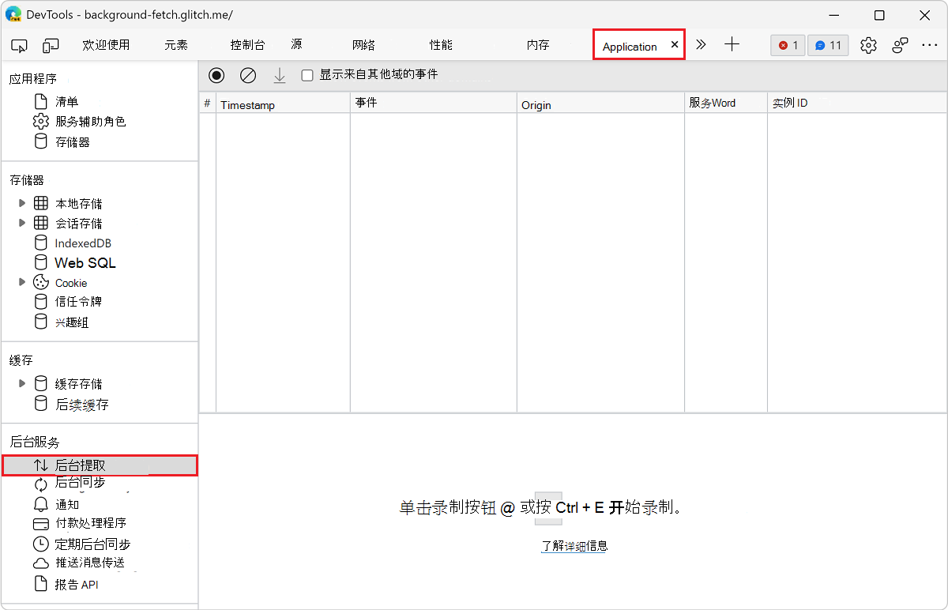Image resolution: width=948 pixels, height=610 pixels.
Task: Select 后台提取 in the sidebar
Action: pos(100,465)
